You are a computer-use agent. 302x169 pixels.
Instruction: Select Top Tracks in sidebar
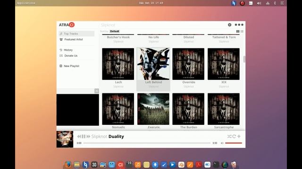tap(76, 33)
